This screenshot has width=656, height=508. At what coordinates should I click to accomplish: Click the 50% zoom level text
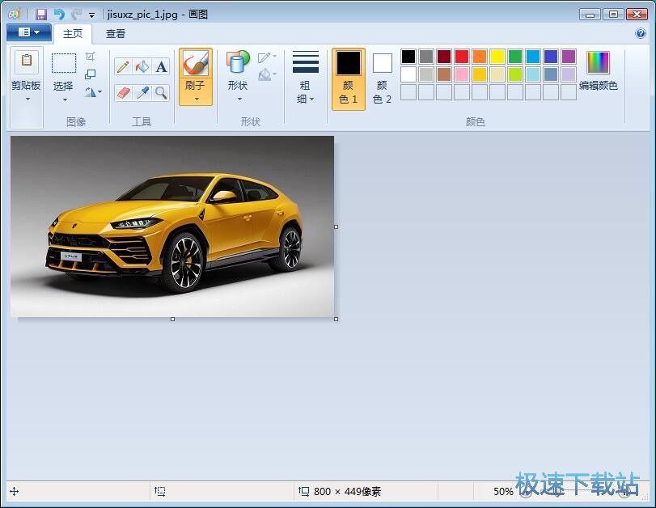pyautogui.click(x=503, y=491)
